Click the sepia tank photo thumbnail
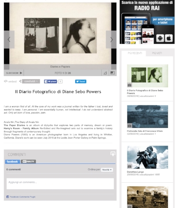 click(x=147, y=197)
